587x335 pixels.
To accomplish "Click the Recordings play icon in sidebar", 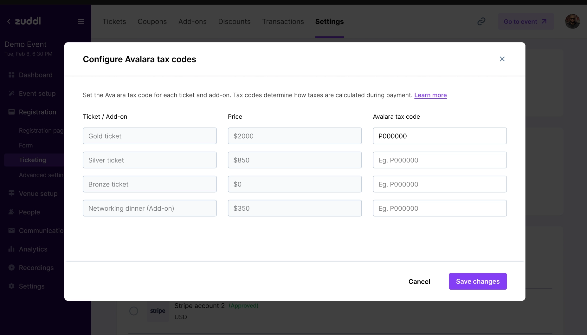I will coord(11,267).
